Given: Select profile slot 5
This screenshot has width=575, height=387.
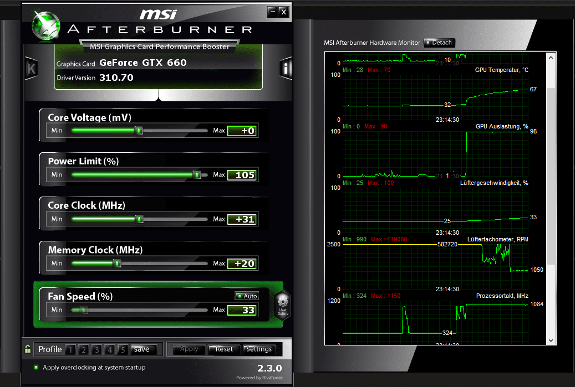Looking at the screenshot, I should (123, 350).
